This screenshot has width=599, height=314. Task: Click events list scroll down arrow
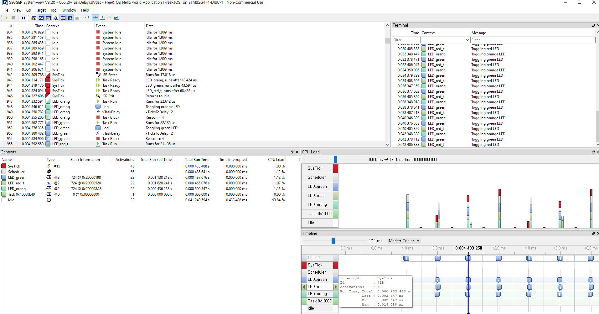(387, 145)
